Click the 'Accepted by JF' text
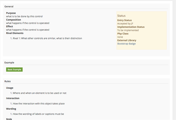Screen dimensions: 176x120 pos(125,24)
